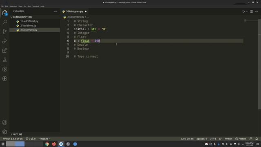This screenshot has width=261, height=147.
Task: Click the 'str' type annotation on line 3
Action: pyautogui.click(x=94, y=29)
